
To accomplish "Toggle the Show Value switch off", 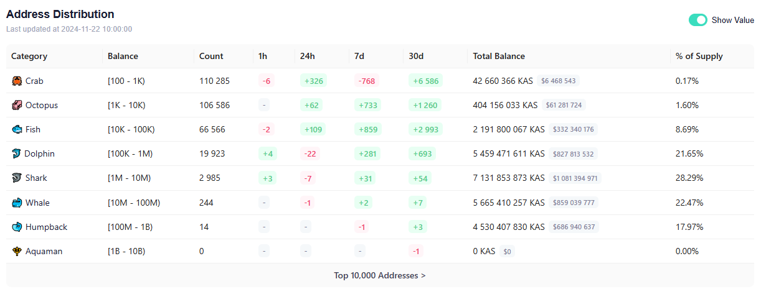I will tap(697, 20).
